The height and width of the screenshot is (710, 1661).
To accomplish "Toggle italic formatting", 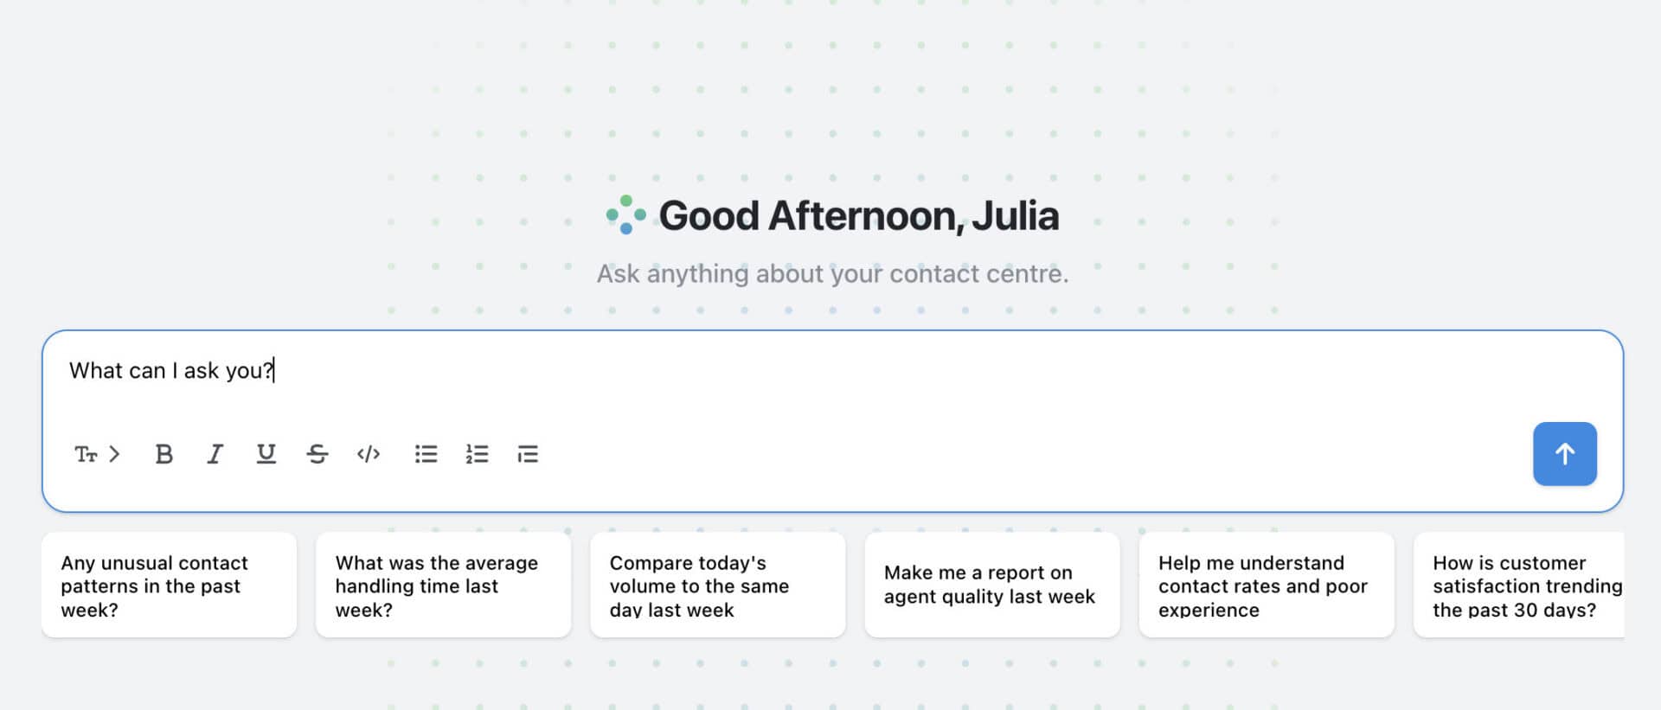I will coord(215,454).
